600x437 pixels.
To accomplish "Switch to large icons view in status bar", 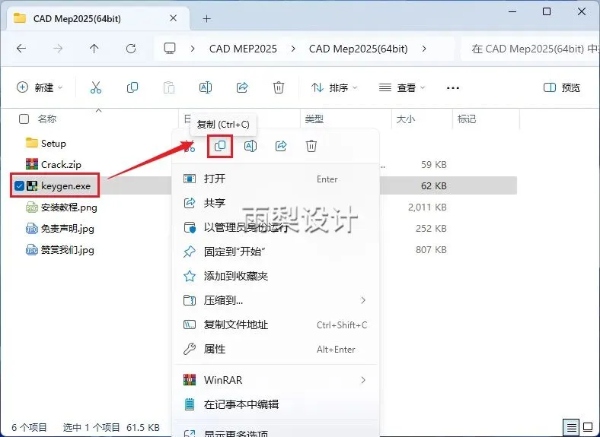I will coord(588,427).
